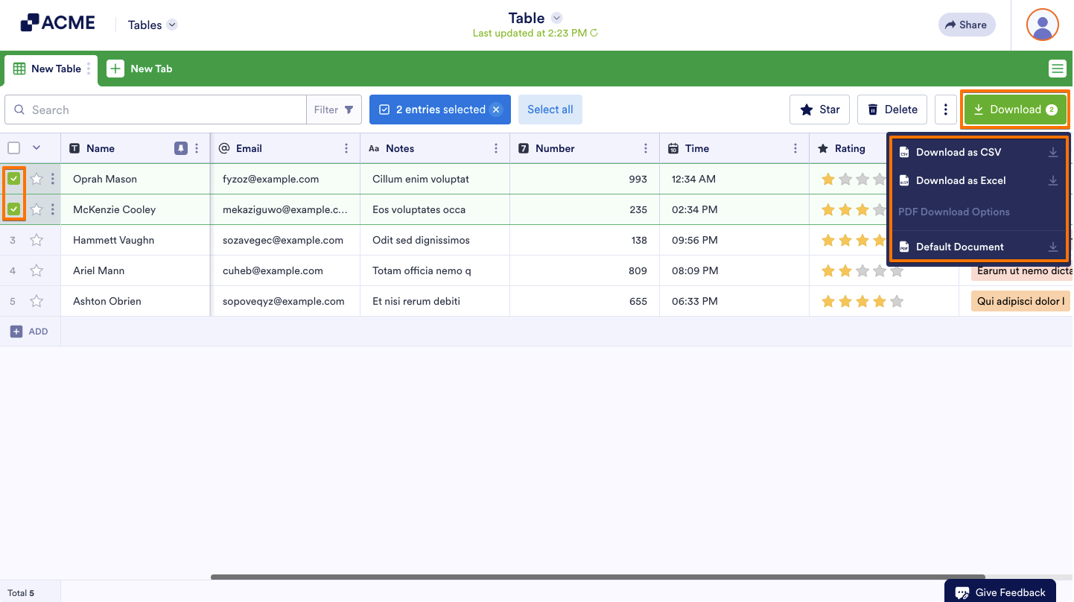Viewport: 1074px width, 602px height.
Task: Set Ashton Obrien rating to five stars
Action: (897, 301)
